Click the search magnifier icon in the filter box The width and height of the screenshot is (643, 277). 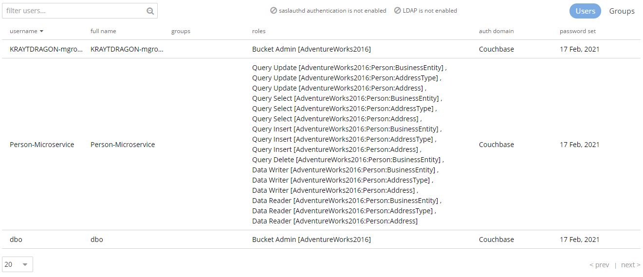tap(150, 11)
